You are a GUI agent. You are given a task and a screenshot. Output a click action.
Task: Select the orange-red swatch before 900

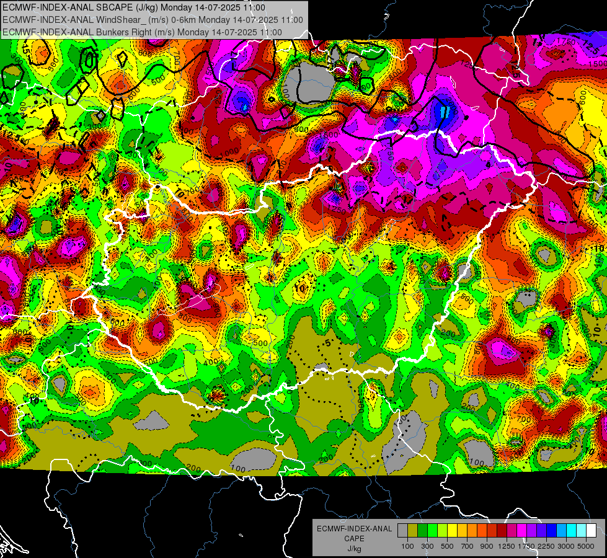tap(482, 530)
